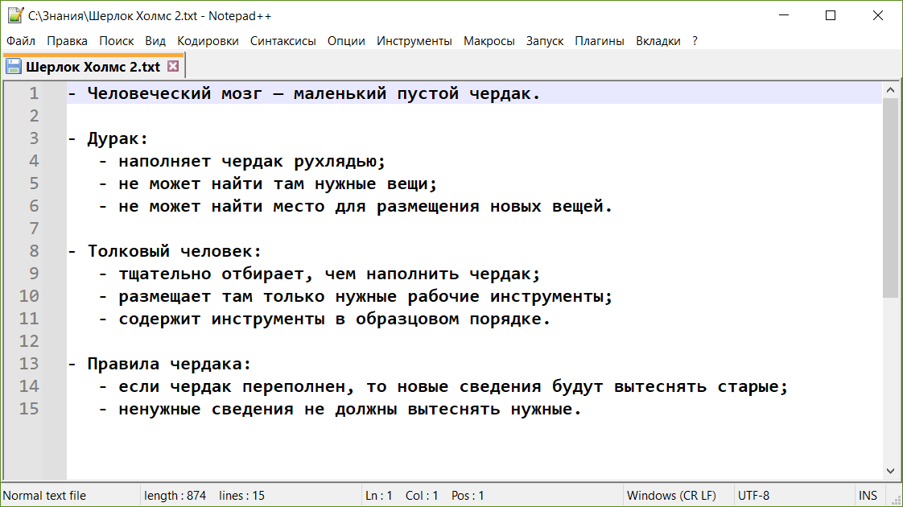Minimize the Notepad++ window
Screen dimensions: 903x507
pos(783,15)
